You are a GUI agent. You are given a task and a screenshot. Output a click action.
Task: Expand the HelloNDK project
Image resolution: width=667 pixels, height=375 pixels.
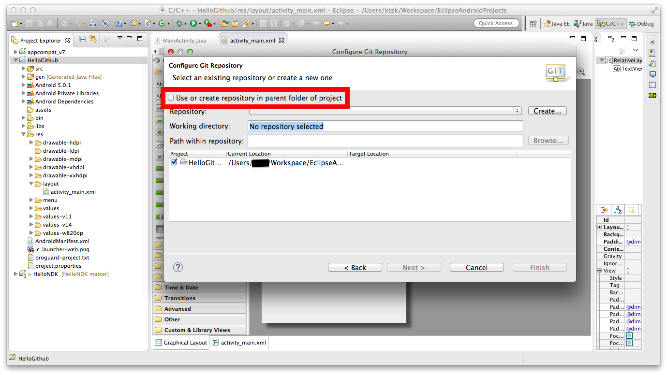(15, 274)
